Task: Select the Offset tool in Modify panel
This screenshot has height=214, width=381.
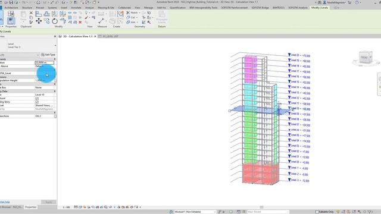Action: point(46,14)
